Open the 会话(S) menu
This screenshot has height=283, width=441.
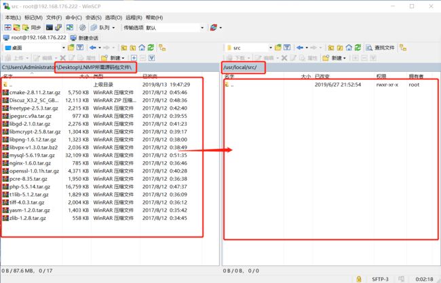click(x=94, y=18)
